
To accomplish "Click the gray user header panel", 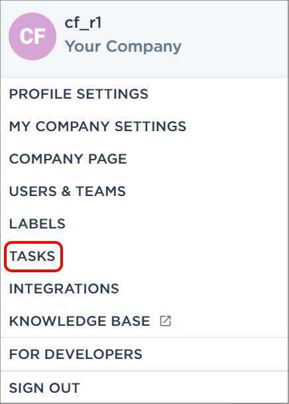I will [144, 38].
